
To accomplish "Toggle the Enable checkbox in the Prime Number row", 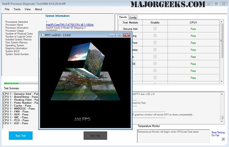I will [155, 50].
